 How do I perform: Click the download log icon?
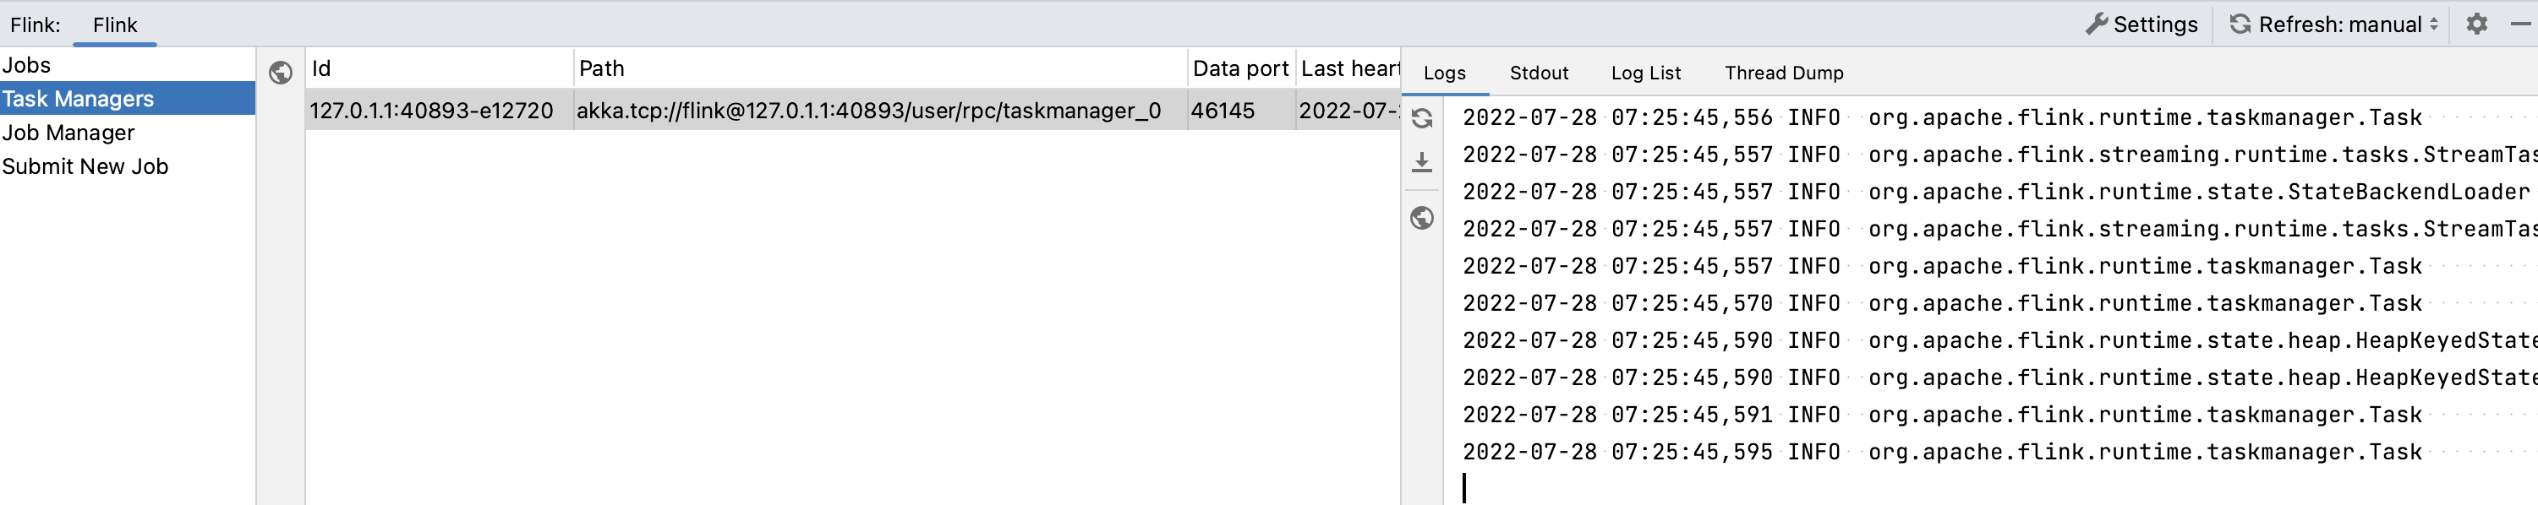(1422, 162)
